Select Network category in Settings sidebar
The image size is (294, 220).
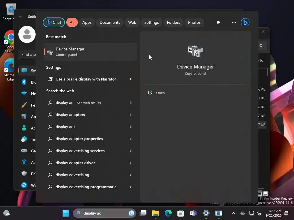27,94
